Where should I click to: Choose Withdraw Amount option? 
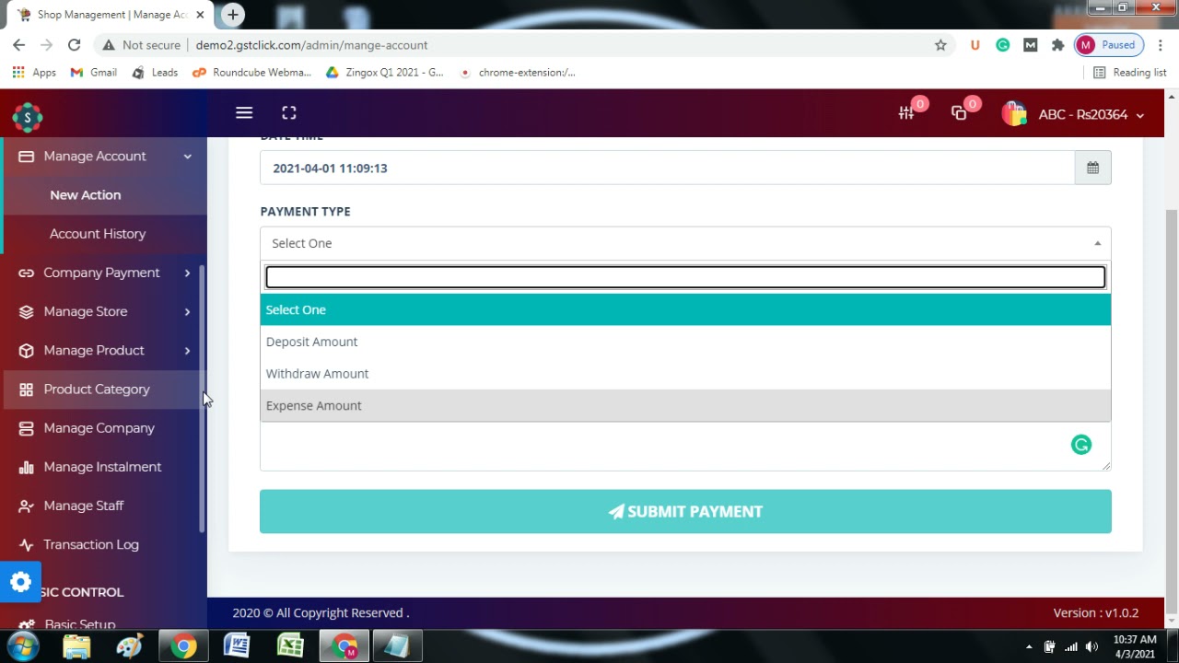685,374
